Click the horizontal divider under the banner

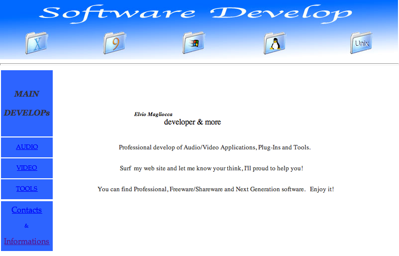(x=199, y=64)
